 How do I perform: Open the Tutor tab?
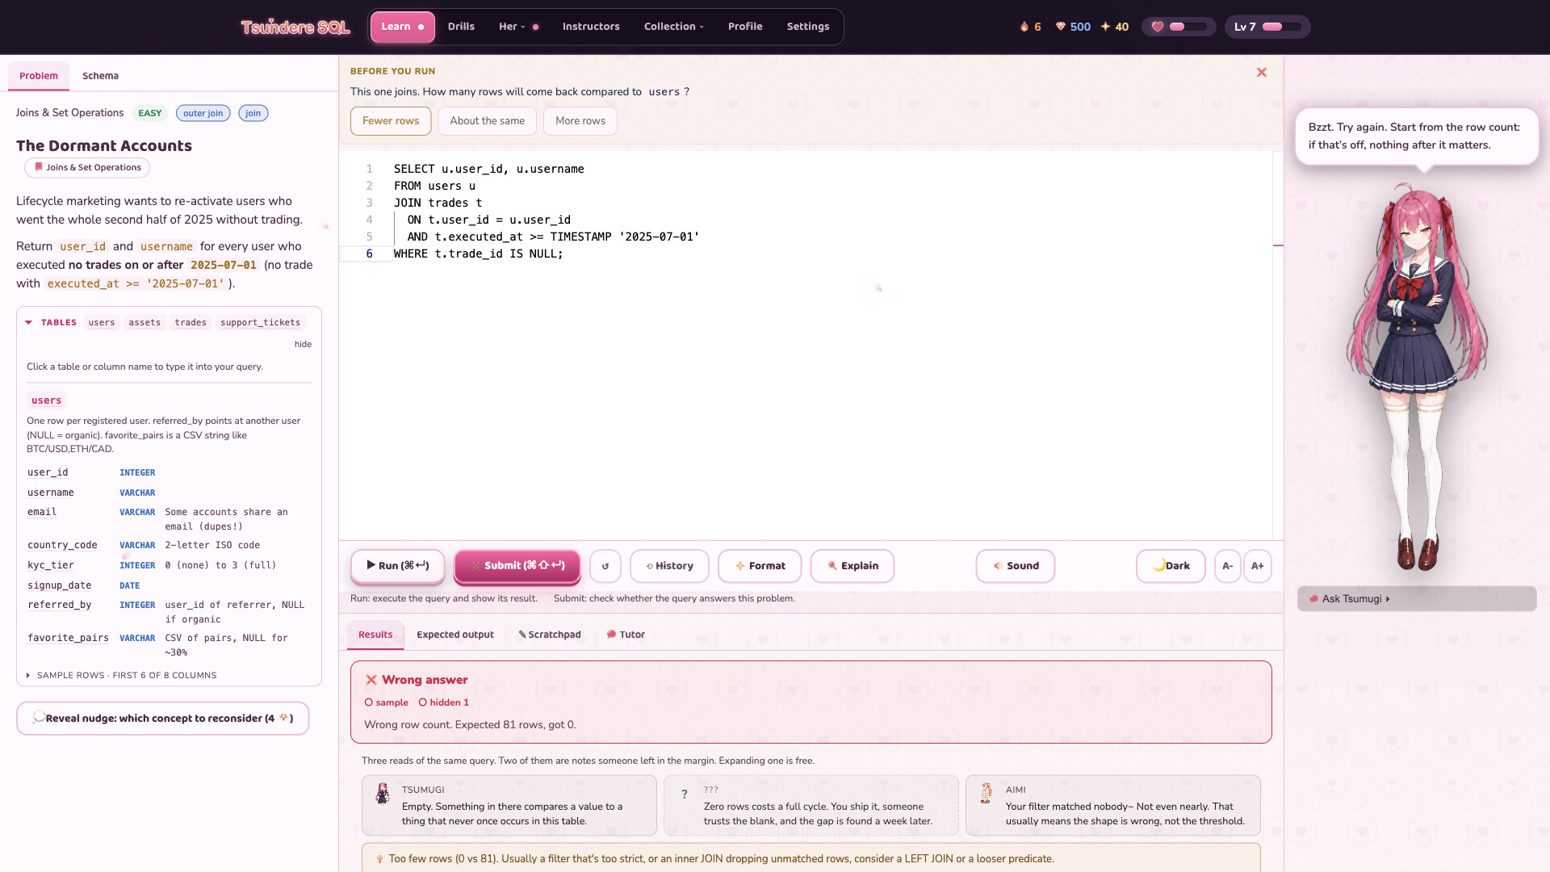[x=626, y=635]
